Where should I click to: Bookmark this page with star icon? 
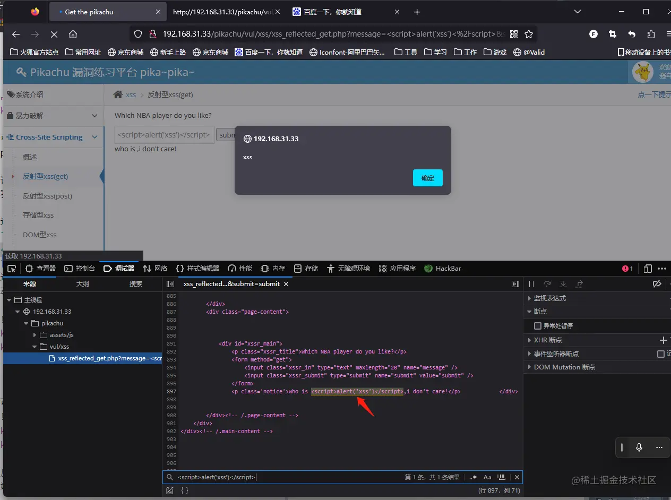[x=529, y=34]
